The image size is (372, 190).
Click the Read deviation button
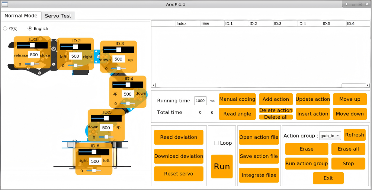[x=179, y=137]
